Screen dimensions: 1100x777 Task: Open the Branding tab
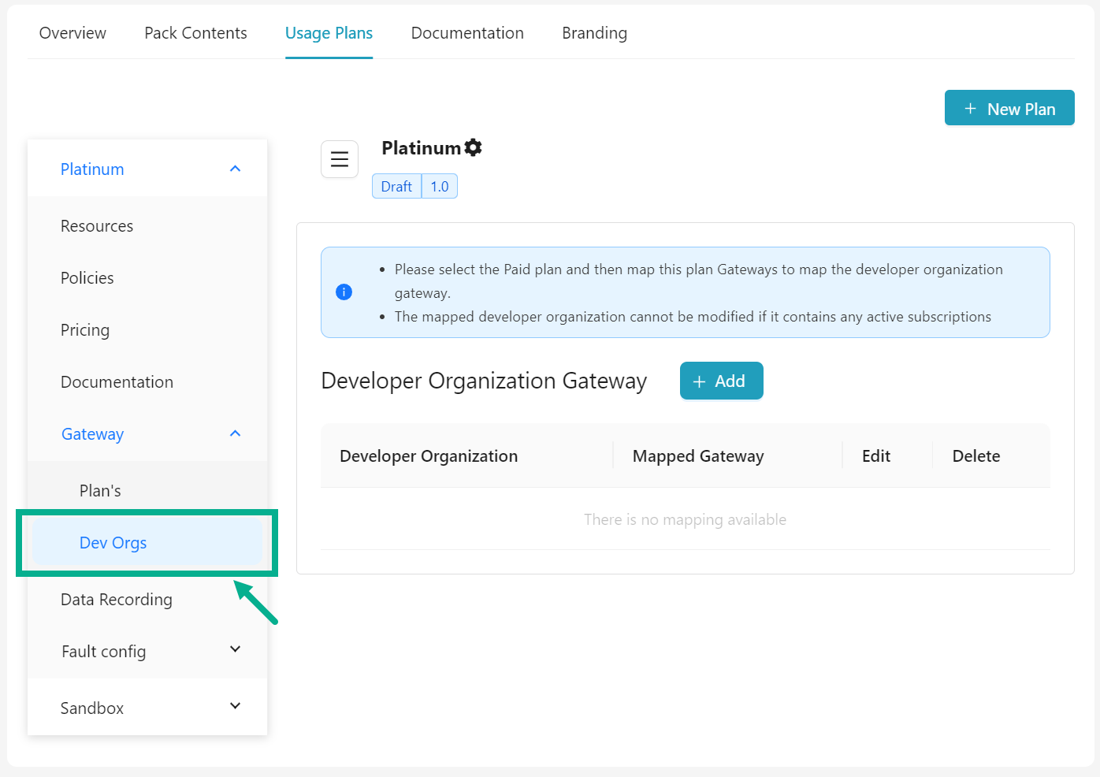point(594,33)
